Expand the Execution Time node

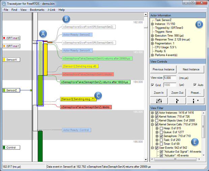click(x=152, y=36)
